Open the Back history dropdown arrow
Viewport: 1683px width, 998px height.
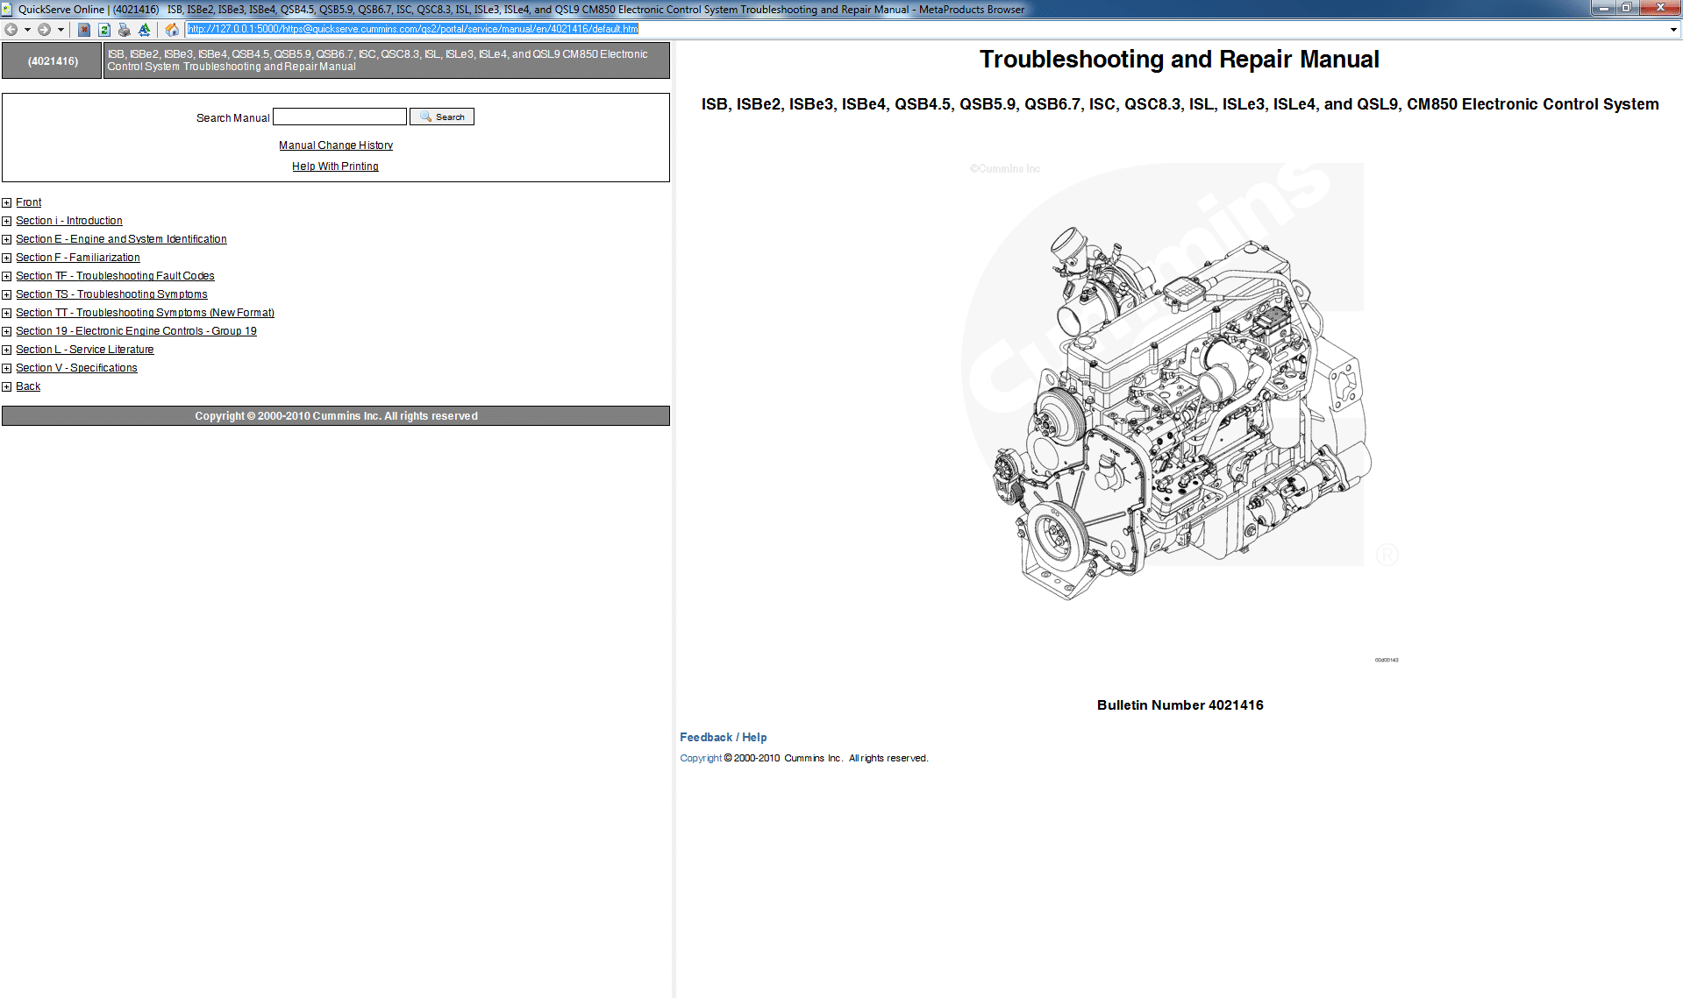tap(27, 29)
